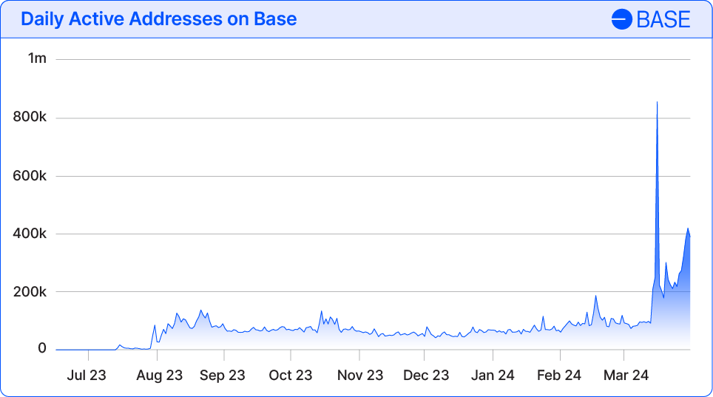
Task: Click the '400k' y-axis label
Action: coord(30,234)
